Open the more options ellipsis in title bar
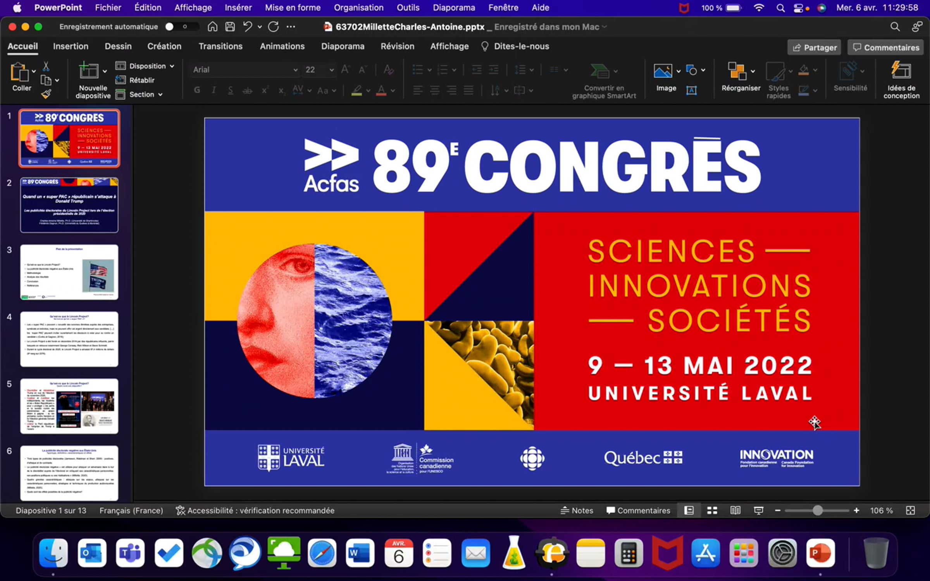The width and height of the screenshot is (930, 581). 291,27
